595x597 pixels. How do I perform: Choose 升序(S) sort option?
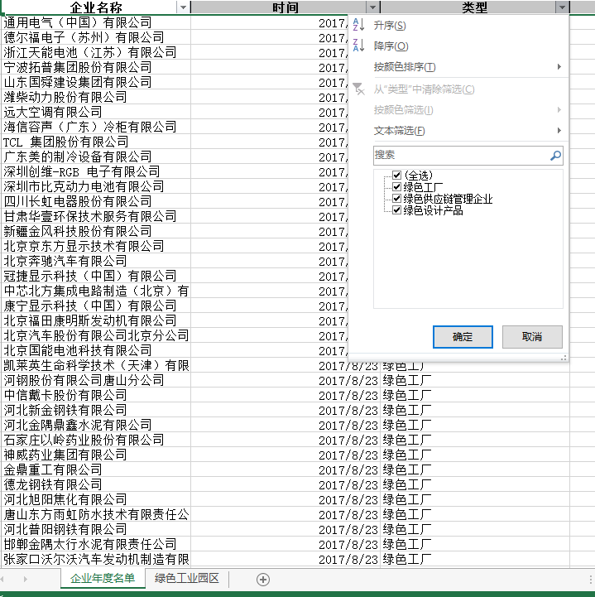[x=390, y=26]
